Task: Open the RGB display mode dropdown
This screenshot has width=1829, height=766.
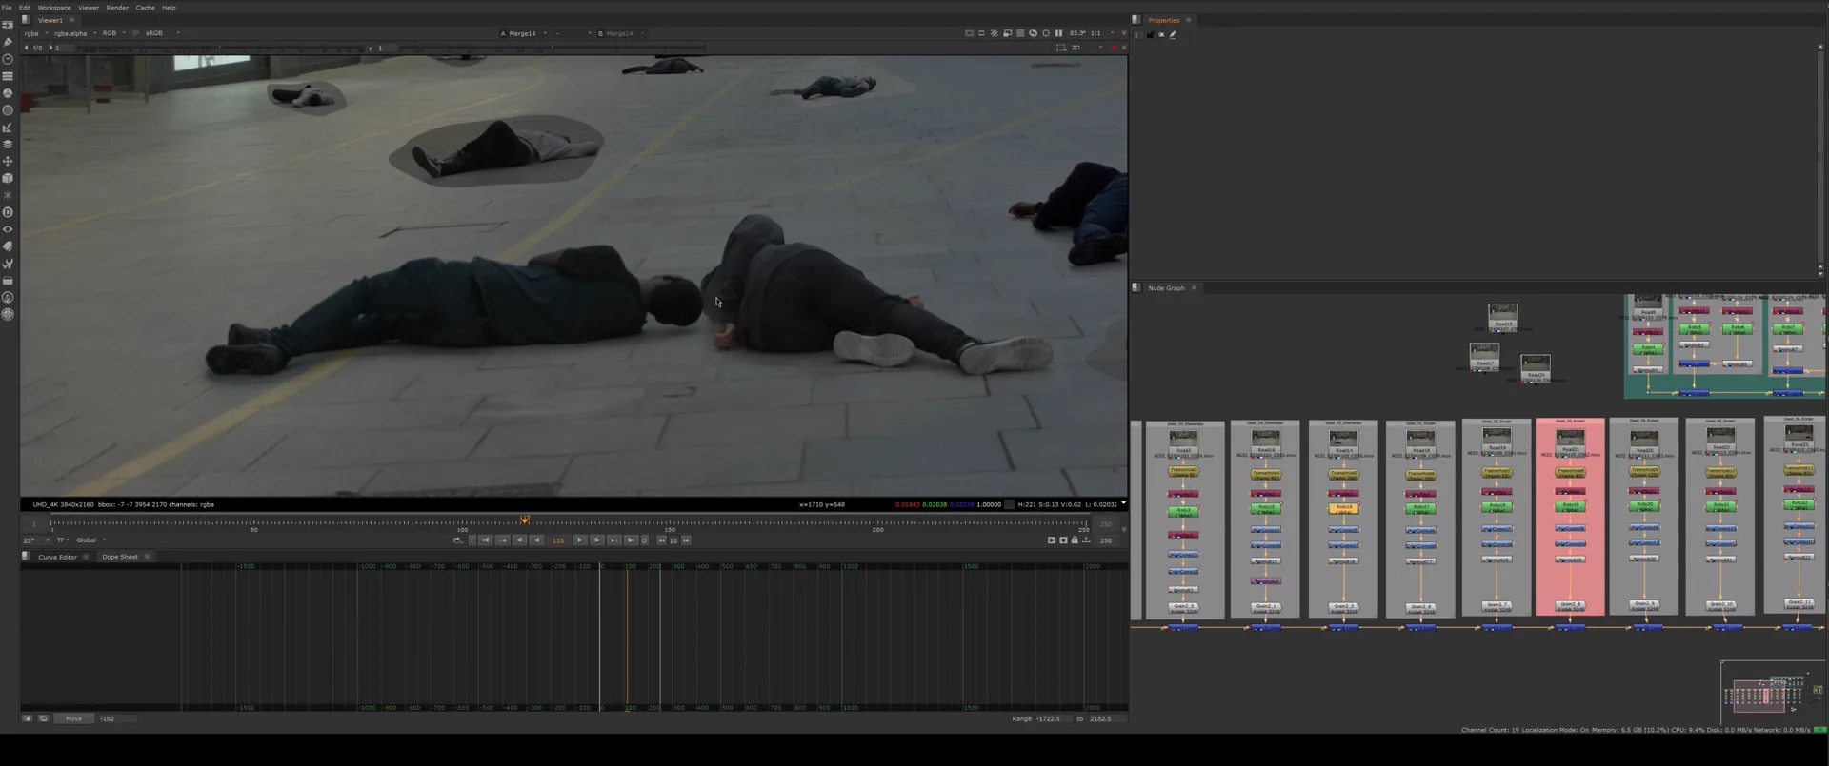Action: (x=114, y=33)
